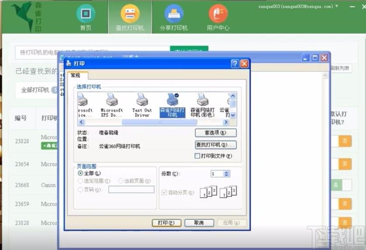Click the 取消 button

[x=199, y=223]
